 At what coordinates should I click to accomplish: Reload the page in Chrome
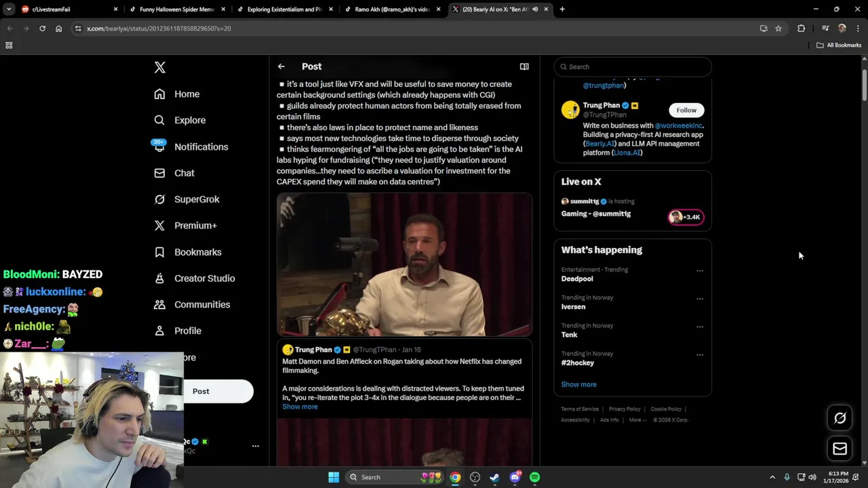[x=42, y=28]
